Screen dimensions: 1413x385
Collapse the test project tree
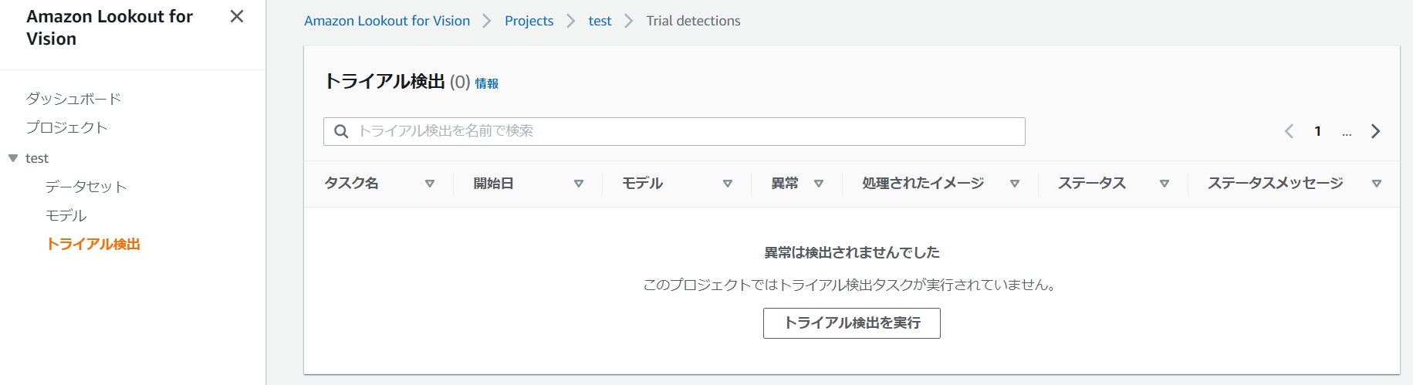[13, 158]
